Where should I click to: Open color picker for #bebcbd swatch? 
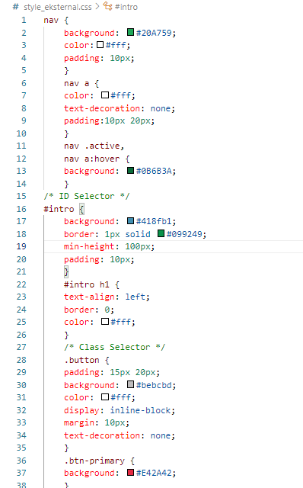(x=130, y=384)
